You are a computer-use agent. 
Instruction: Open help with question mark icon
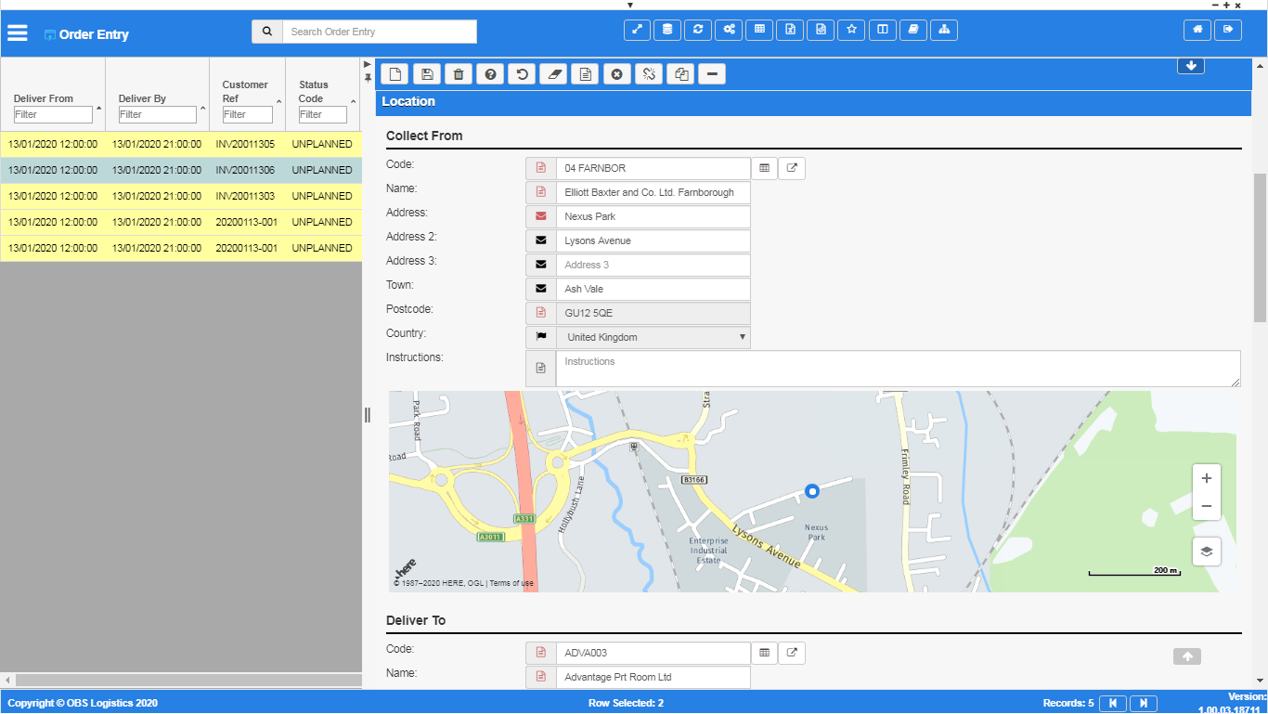click(x=490, y=74)
